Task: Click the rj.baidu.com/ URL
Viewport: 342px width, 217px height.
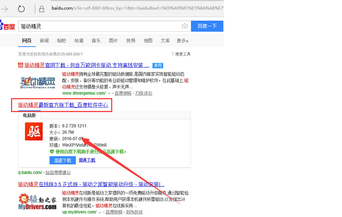Action: pos(30,173)
